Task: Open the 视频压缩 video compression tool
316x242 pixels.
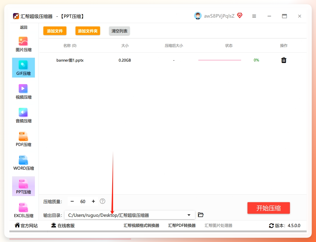Action: pyautogui.click(x=23, y=92)
